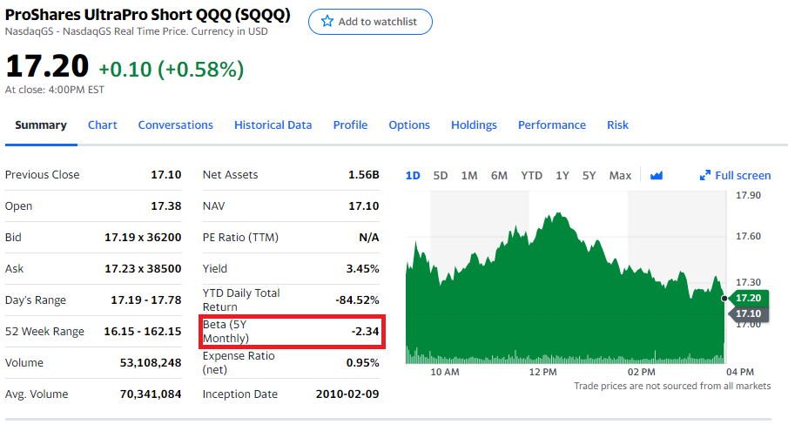This screenshot has height=431, width=788.
Task: Click the Beta value -2.34
Action: 366,332
